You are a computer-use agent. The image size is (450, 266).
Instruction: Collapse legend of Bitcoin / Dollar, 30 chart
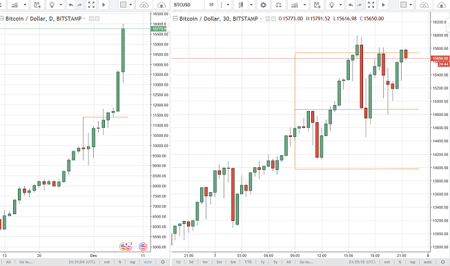coord(175,19)
